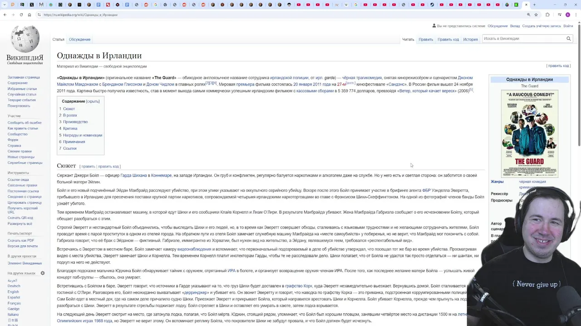The image size is (581, 326).
Task: Open the 'графство Корк' link
Action: pyautogui.click(x=299, y=286)
